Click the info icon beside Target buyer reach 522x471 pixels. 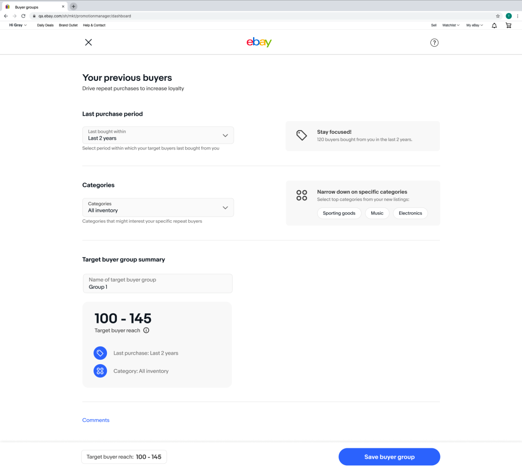(146, 330)
